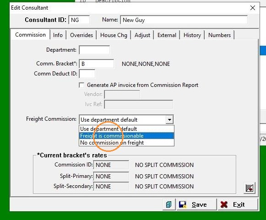
Task: Click the copy documents icon beside Save
Action: pyautogui.click(x=169, y=204)
